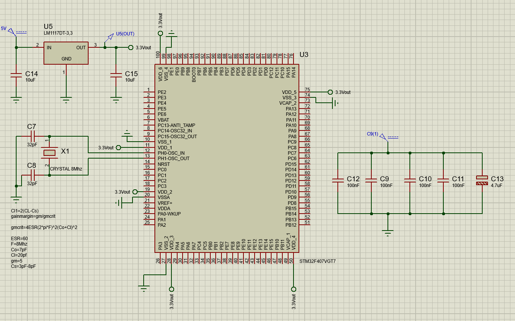Viewport: 515px width, 321px height.
Task: Click the 10uF value under C14
Action: click(x=31, y=80)
